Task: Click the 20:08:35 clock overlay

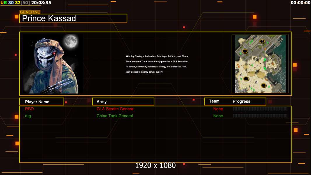Action: point(41,3)
